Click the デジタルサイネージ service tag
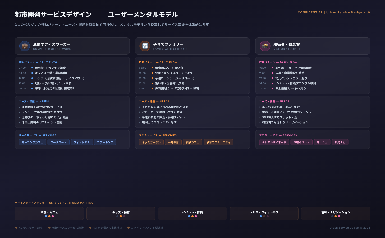Screen dimensions: 385x238 click(x=274, y=142)
